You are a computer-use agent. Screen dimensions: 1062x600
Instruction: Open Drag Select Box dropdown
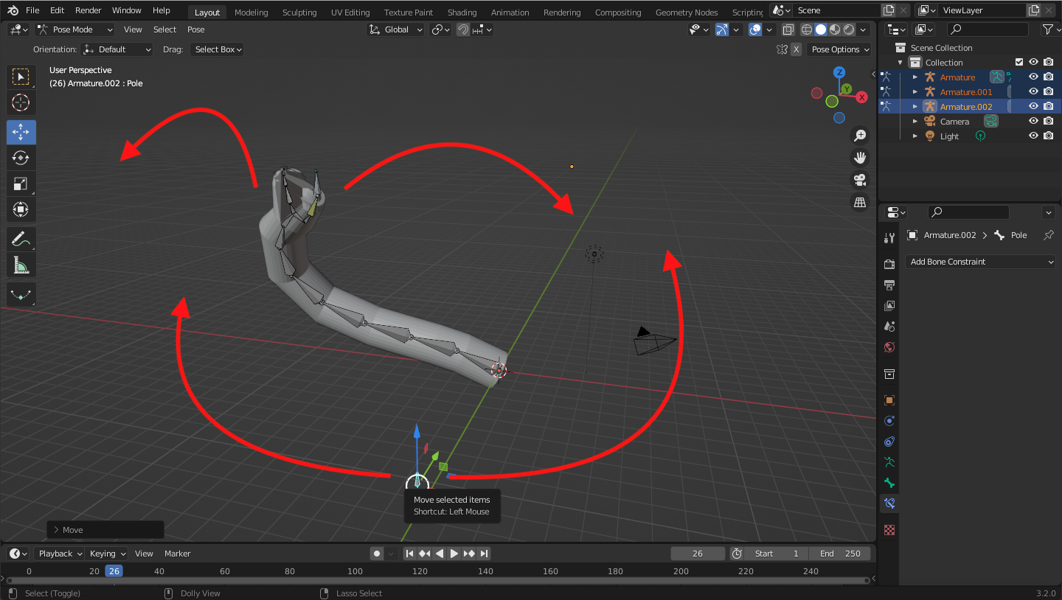click(x=217, y=49)
